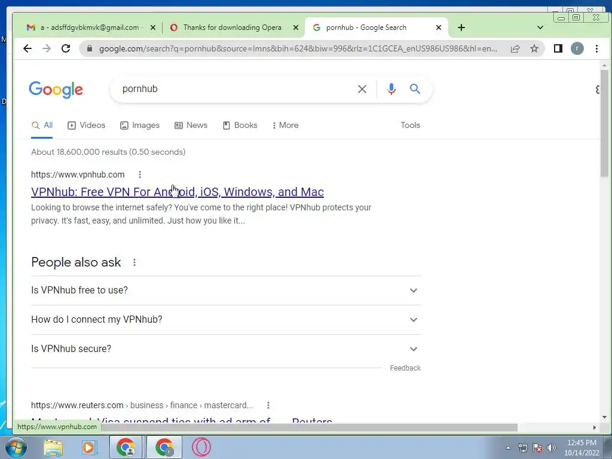The image size is (612, 459).
Task: Click the Feedback link
Action: pyautogui.click(x=405, y=368)
